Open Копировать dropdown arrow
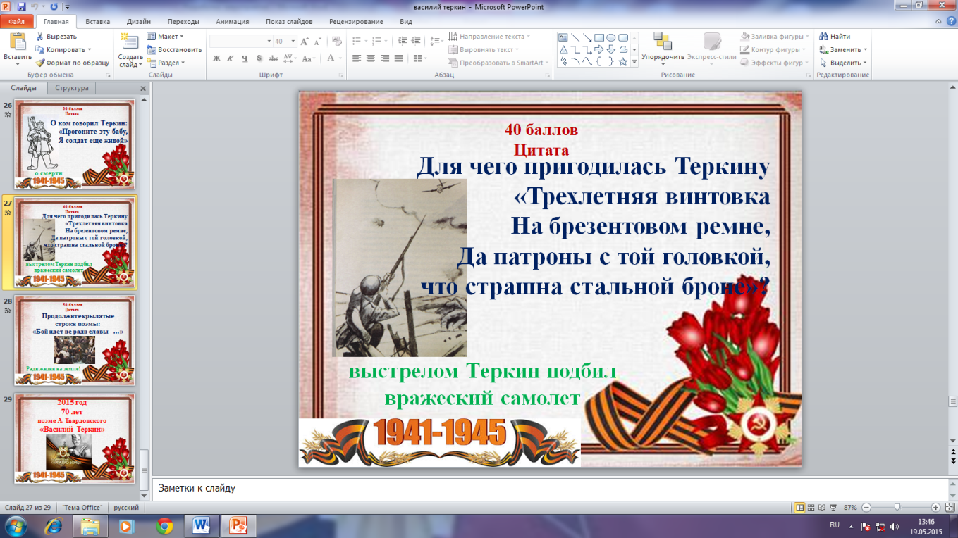This screenshot has height=538, width=958. tap(90, 50)
